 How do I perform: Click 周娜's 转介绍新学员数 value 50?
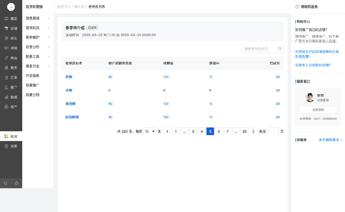(110, 77)
